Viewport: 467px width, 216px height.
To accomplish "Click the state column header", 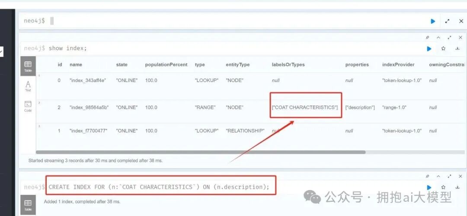I will coord(122,64).
